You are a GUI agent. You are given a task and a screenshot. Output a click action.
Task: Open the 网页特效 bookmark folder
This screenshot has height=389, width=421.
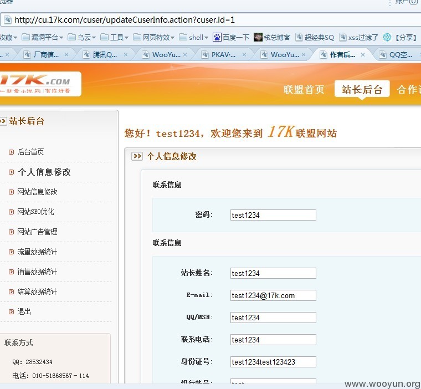point(153,37)
